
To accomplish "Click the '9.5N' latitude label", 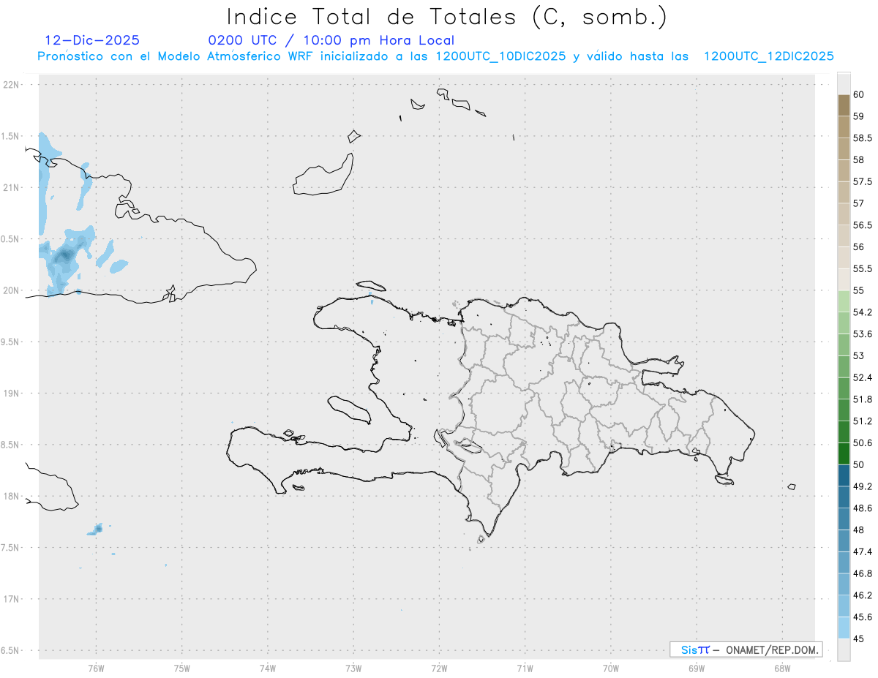I will [x=10, y=342].
